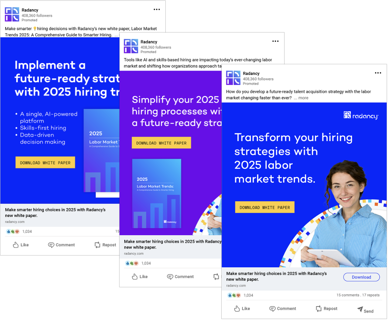The image size is (390, 322).
Task: Comment on the middle ad post
Action: [180, 277]
